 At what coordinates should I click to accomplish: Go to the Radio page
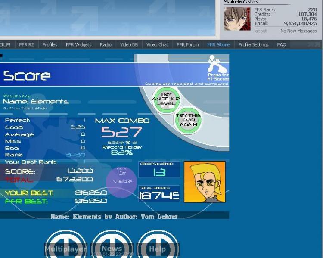106,44
